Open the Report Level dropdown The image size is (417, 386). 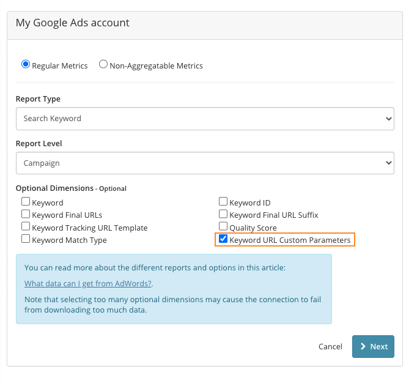tap(205, 163)
